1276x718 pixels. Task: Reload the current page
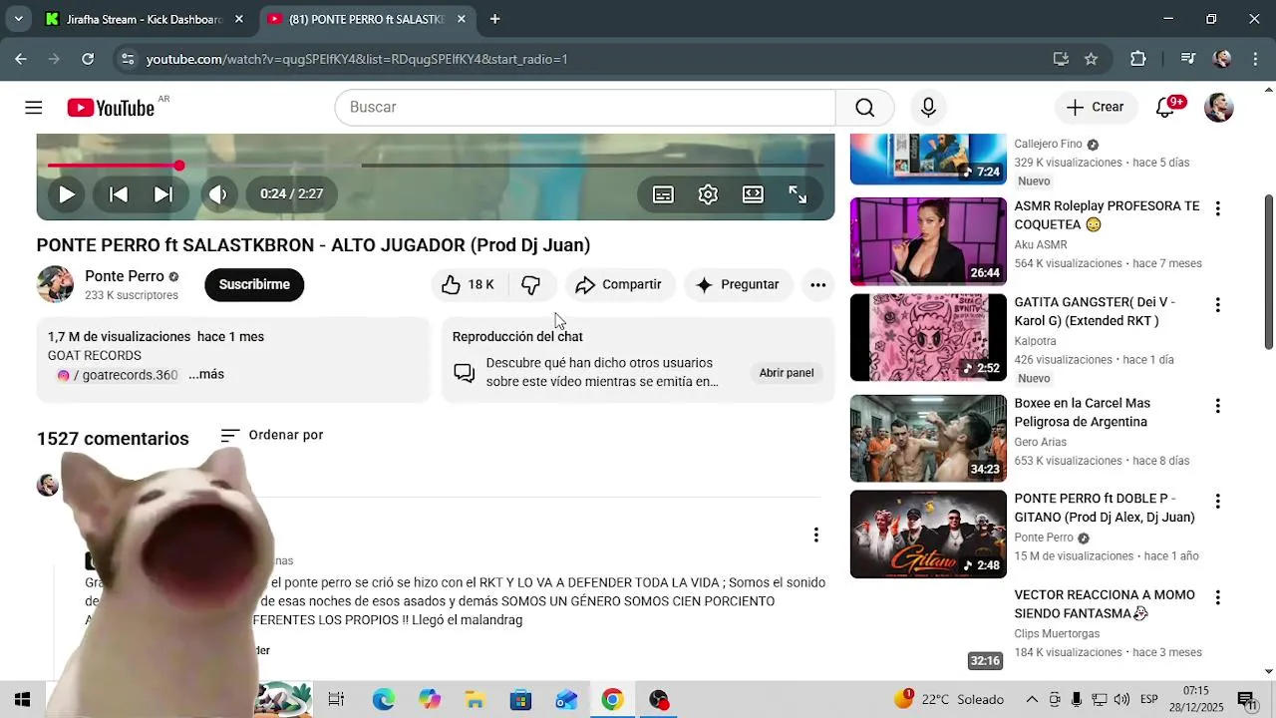pyautogui.click(x=88, y=59)
